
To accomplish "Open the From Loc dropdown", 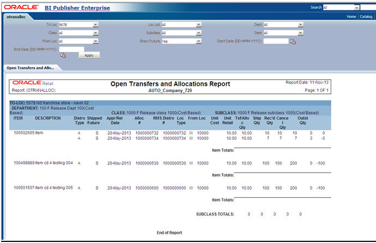I will 96,41.
